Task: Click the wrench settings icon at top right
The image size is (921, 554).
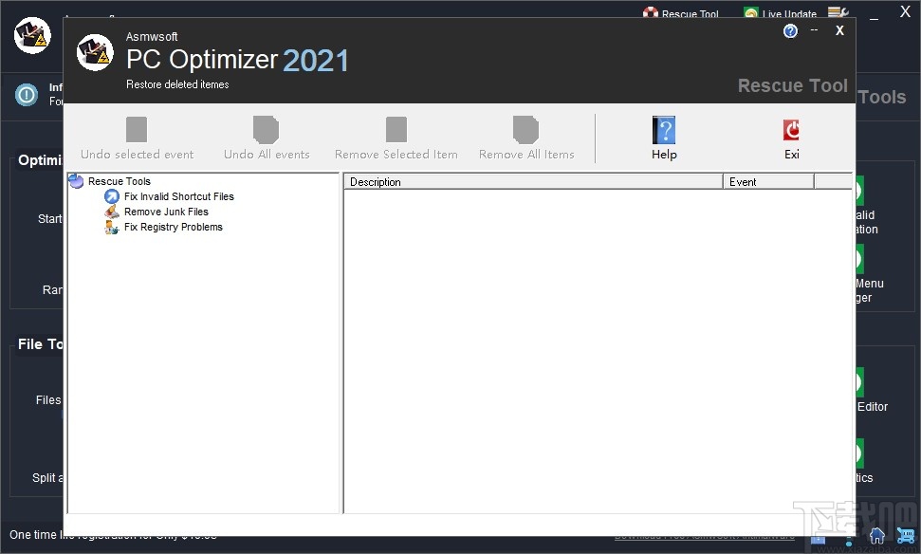Action: tap(838, 12)
